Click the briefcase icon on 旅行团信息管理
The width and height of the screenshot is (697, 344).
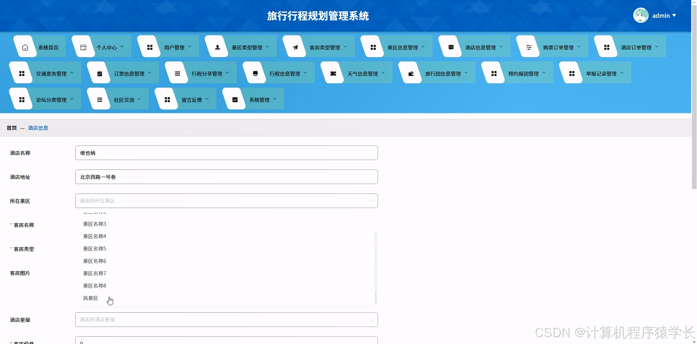click(411, 73)
